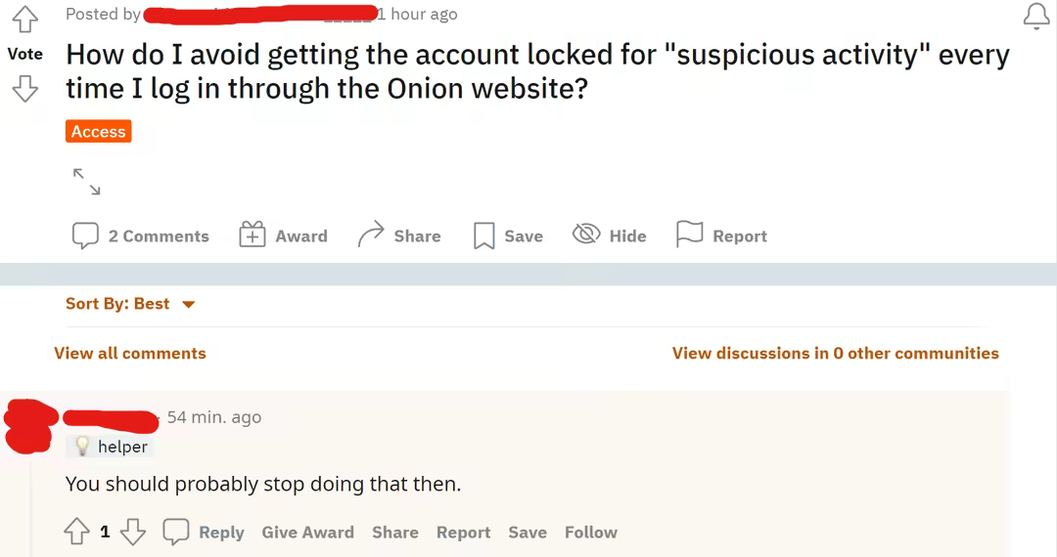Image resolution: width=1057 pixels, height=557 pixels.
Task: Upvote the post about Onion login
Action: (24, 19)
